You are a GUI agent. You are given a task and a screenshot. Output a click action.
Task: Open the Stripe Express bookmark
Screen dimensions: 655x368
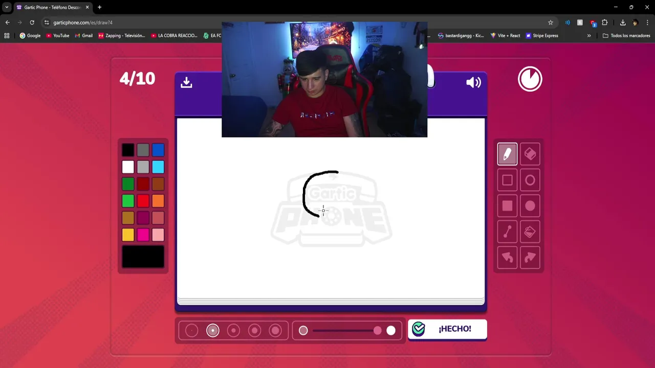542,36
